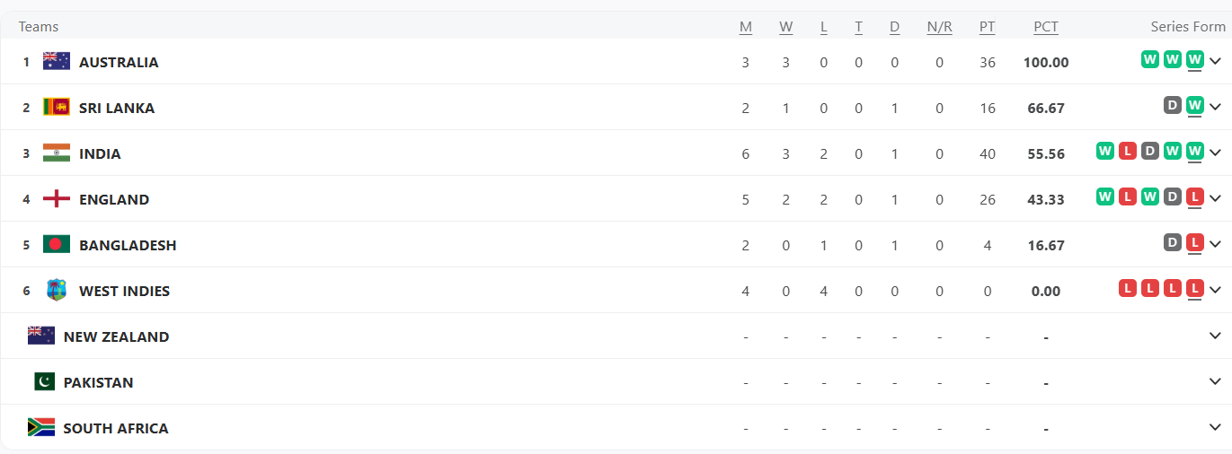1232x454 pixels.
Task: Click the N/R column header
Action: click(x=939, y=27)
